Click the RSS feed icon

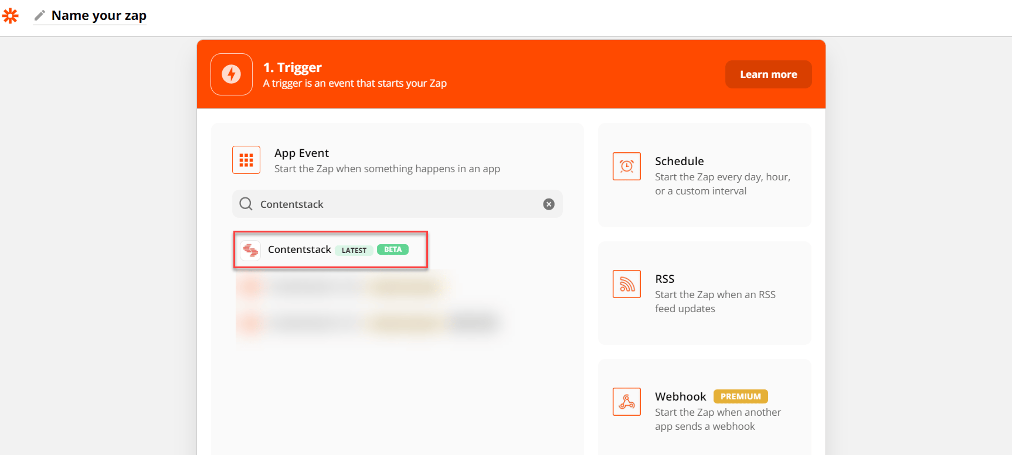(626, 284)
